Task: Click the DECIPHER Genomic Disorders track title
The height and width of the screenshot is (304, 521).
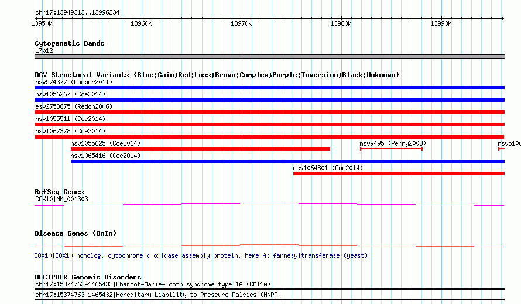Action: (x=88, y=277)
